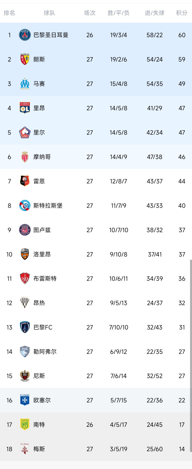Image resolution: width=192 pixels, height=469 pixels.
Task: Tap the Toulouse FC crest
Action: click(25, 230)
